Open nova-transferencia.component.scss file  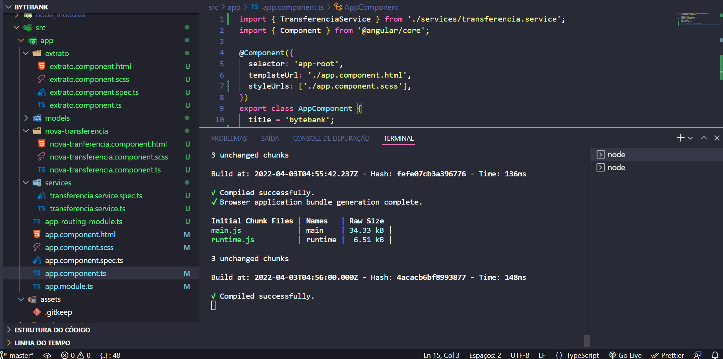pos(109,157)
